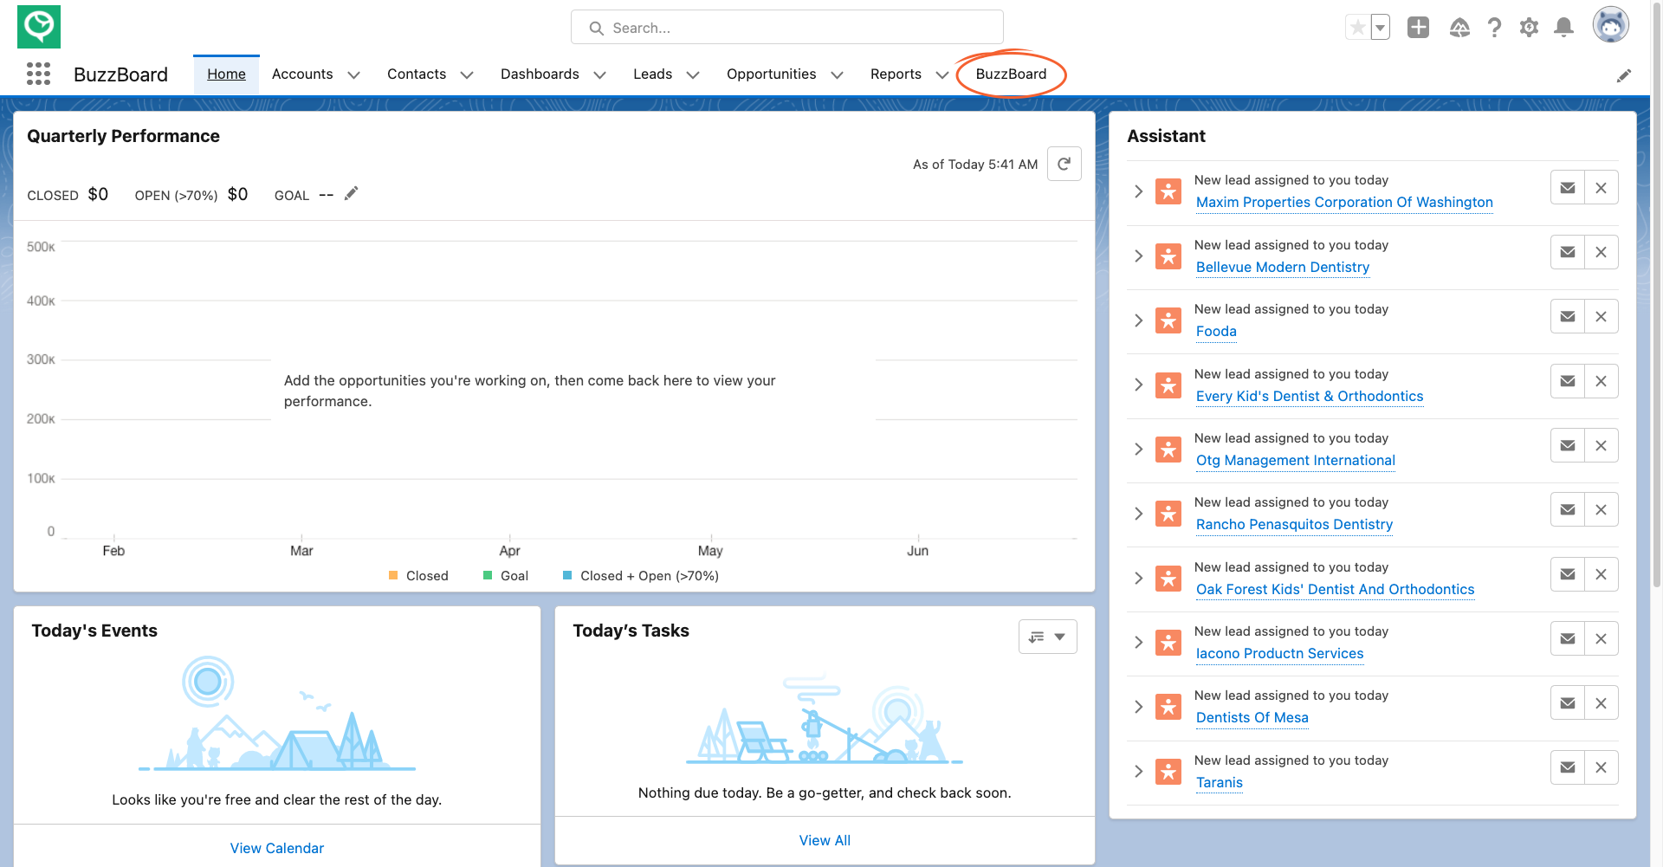Open the Reports tab

click(896, 74)
